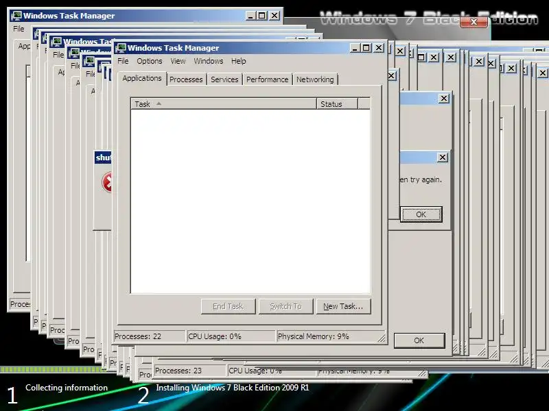The image size is (549, 411).
Task: Close the front Task Manager window
Action: (x=379, y=48)
